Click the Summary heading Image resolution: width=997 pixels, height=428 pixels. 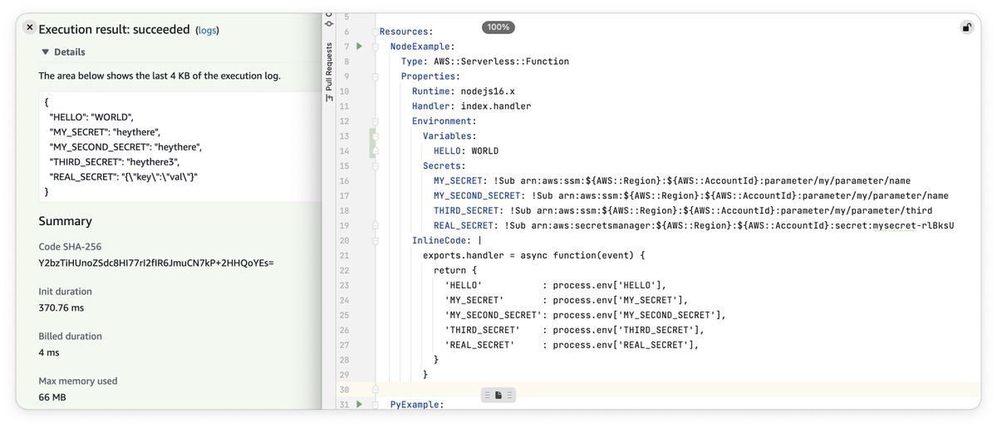(x=65, y=221)
